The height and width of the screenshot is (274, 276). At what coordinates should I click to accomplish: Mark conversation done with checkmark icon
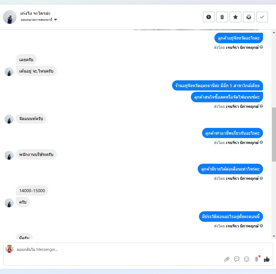click(x=262, y=17)
